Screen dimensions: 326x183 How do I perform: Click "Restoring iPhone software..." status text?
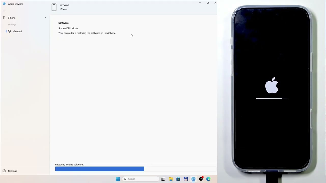(70, 165)
